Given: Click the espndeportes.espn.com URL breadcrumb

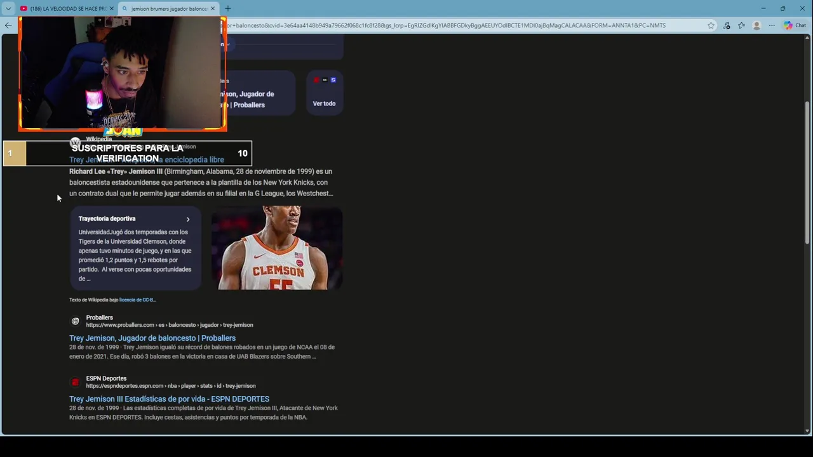Looking at the screenshot, I should pos(171,386).
